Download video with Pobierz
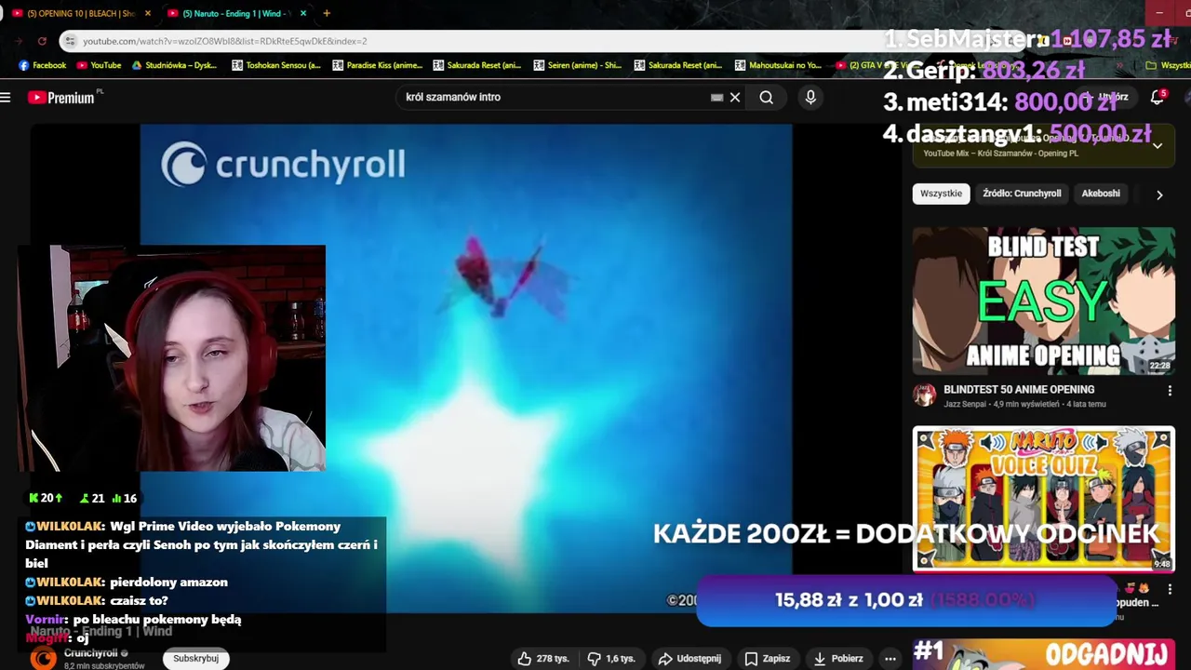 pos(838,658)
